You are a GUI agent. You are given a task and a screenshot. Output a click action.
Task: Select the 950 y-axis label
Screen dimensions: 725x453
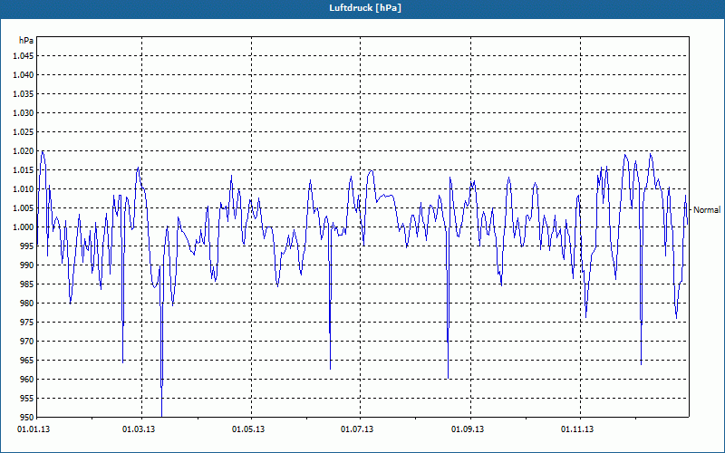click(27, 418)
